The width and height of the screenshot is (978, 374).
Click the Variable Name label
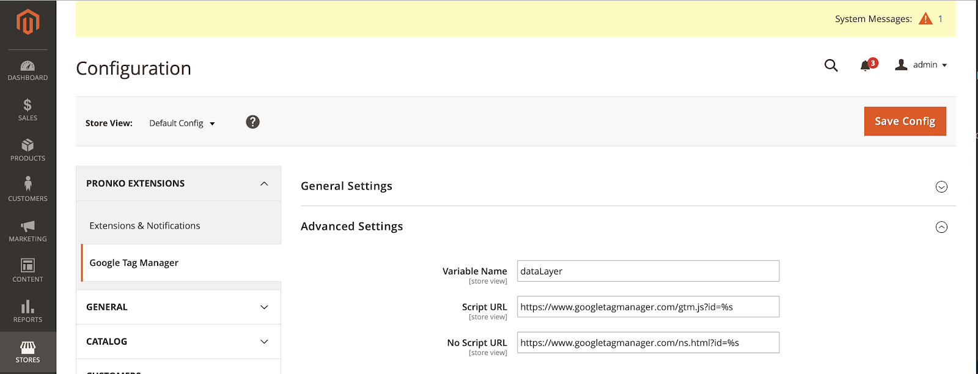(x=475, y=271)
